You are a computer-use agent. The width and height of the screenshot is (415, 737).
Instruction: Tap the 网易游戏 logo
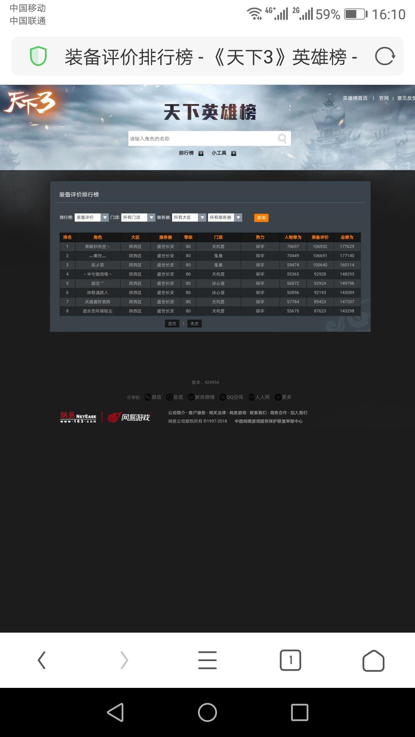point(129,417)
